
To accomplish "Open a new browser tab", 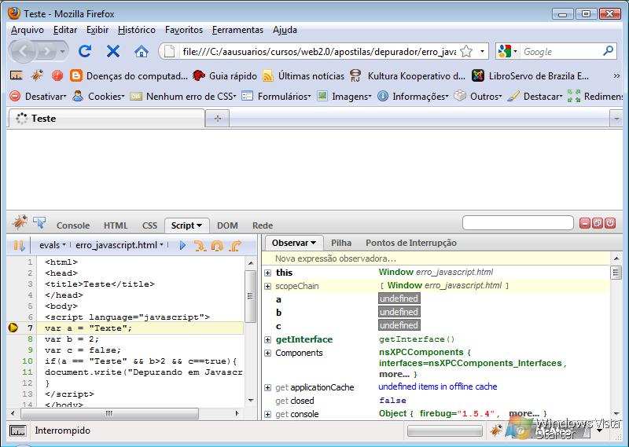I will point(218,119).
